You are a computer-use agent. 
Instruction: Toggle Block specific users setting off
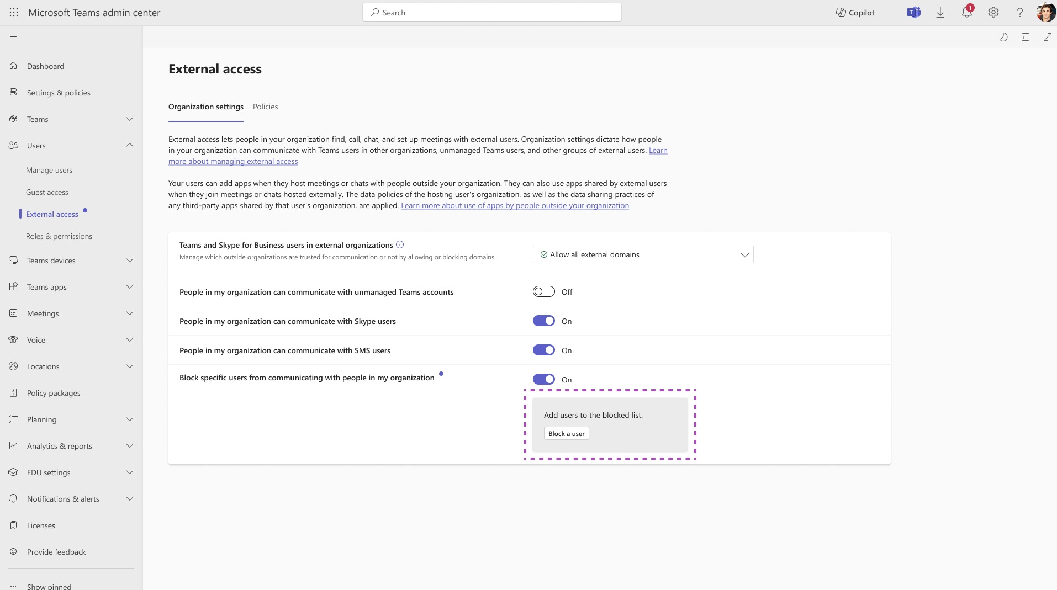coord(544,379)
